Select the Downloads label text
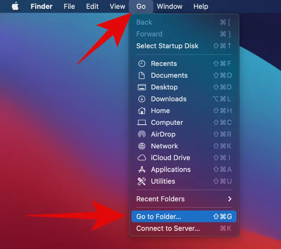Viewport: 281px width, 249px height. point(169,99)
